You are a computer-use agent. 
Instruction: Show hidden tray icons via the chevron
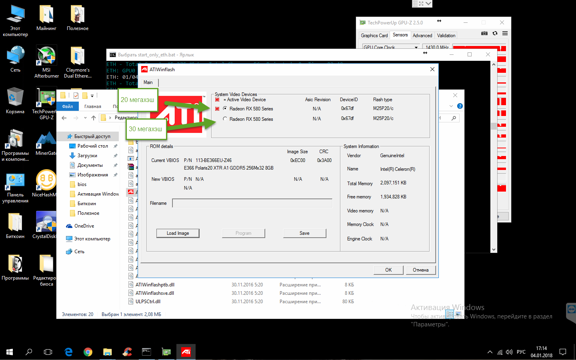[x=490, y=352]
